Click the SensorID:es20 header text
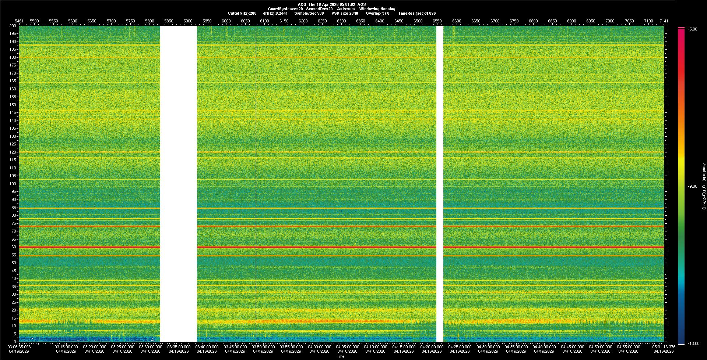The height and width of the screenshot is (360, 707). (319, 9)
